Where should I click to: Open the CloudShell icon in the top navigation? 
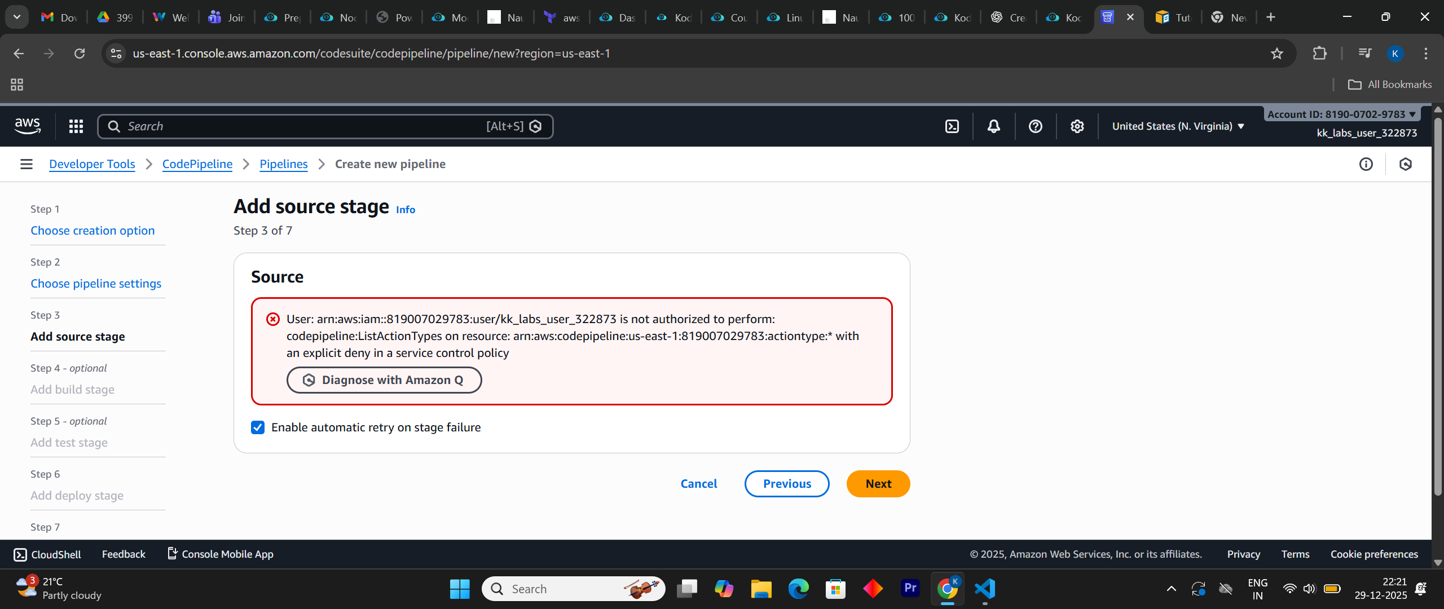(x=952, y=126)
